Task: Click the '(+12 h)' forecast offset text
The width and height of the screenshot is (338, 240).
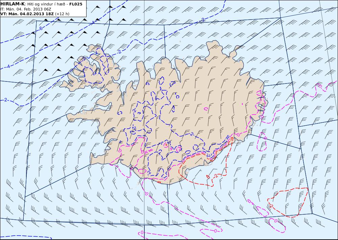Action: [x=62, y=14]
